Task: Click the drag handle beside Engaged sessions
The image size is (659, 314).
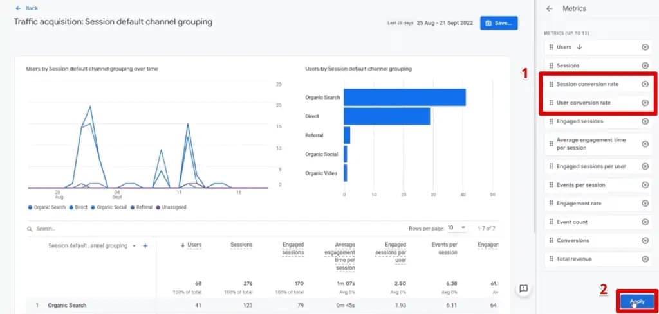Action: (x=551, y=121)
